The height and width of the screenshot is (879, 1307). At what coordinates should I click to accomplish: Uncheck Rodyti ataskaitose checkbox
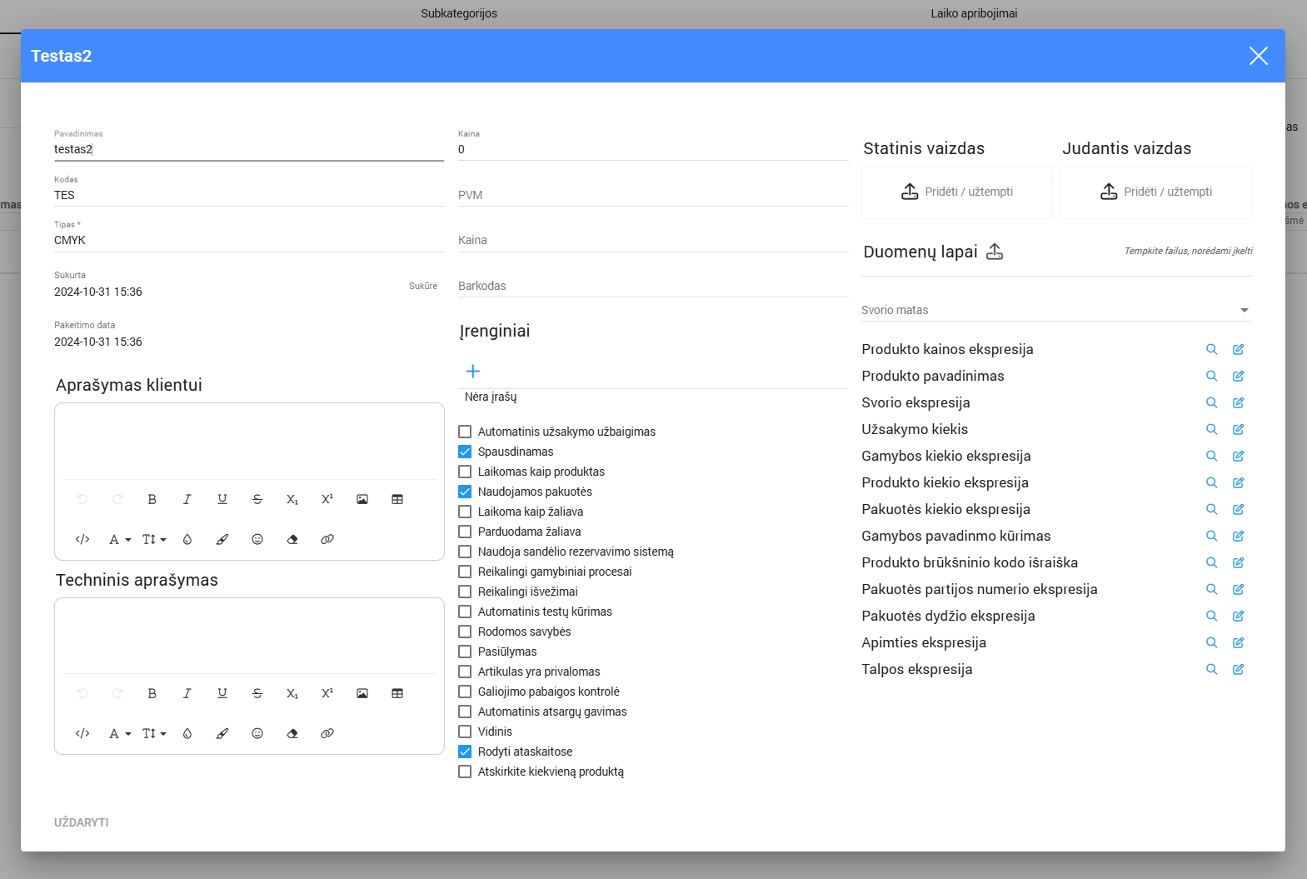(465, 752)
